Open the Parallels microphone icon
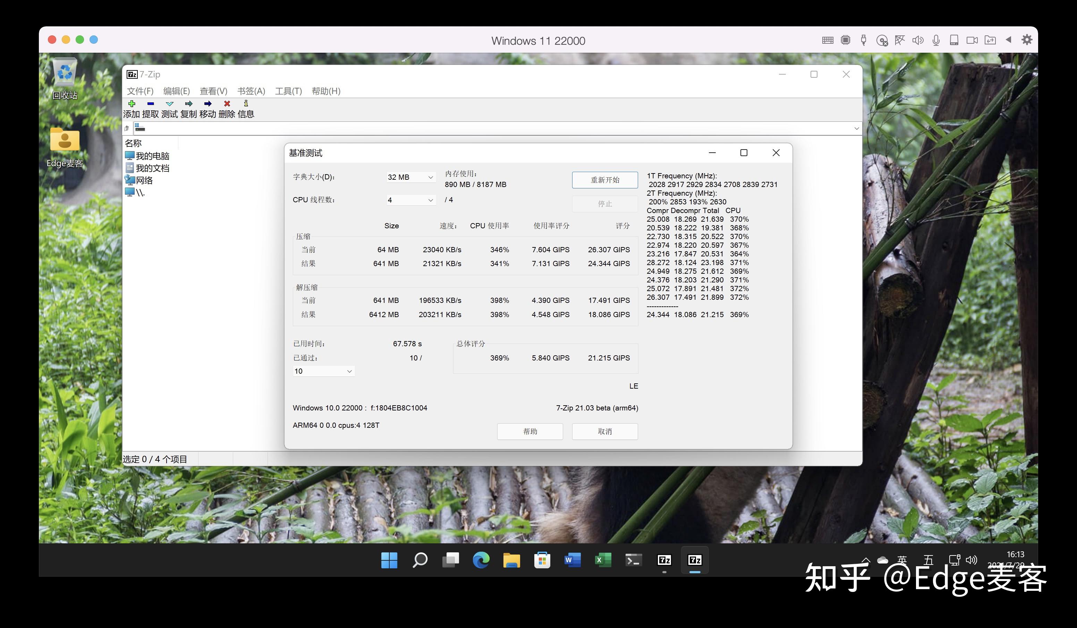 [x=936, y=40]
